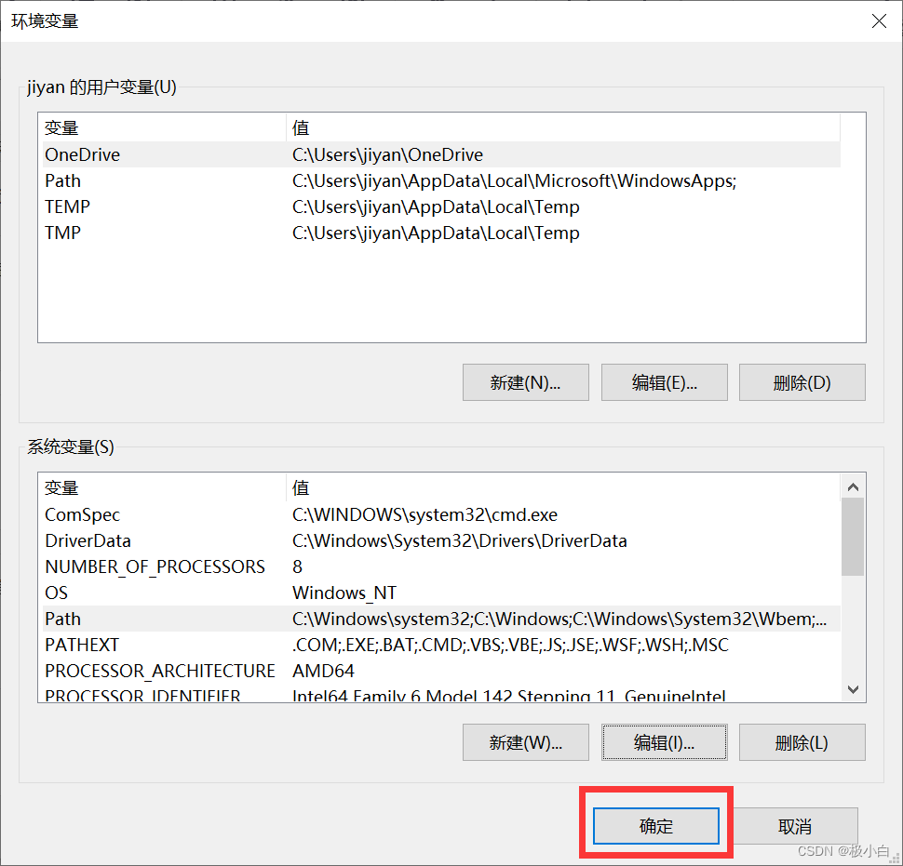The height and width of the screenshot is (866, 903).
Task: Click the system variables scroll down arrow
Action: click(x=853, y=688)
